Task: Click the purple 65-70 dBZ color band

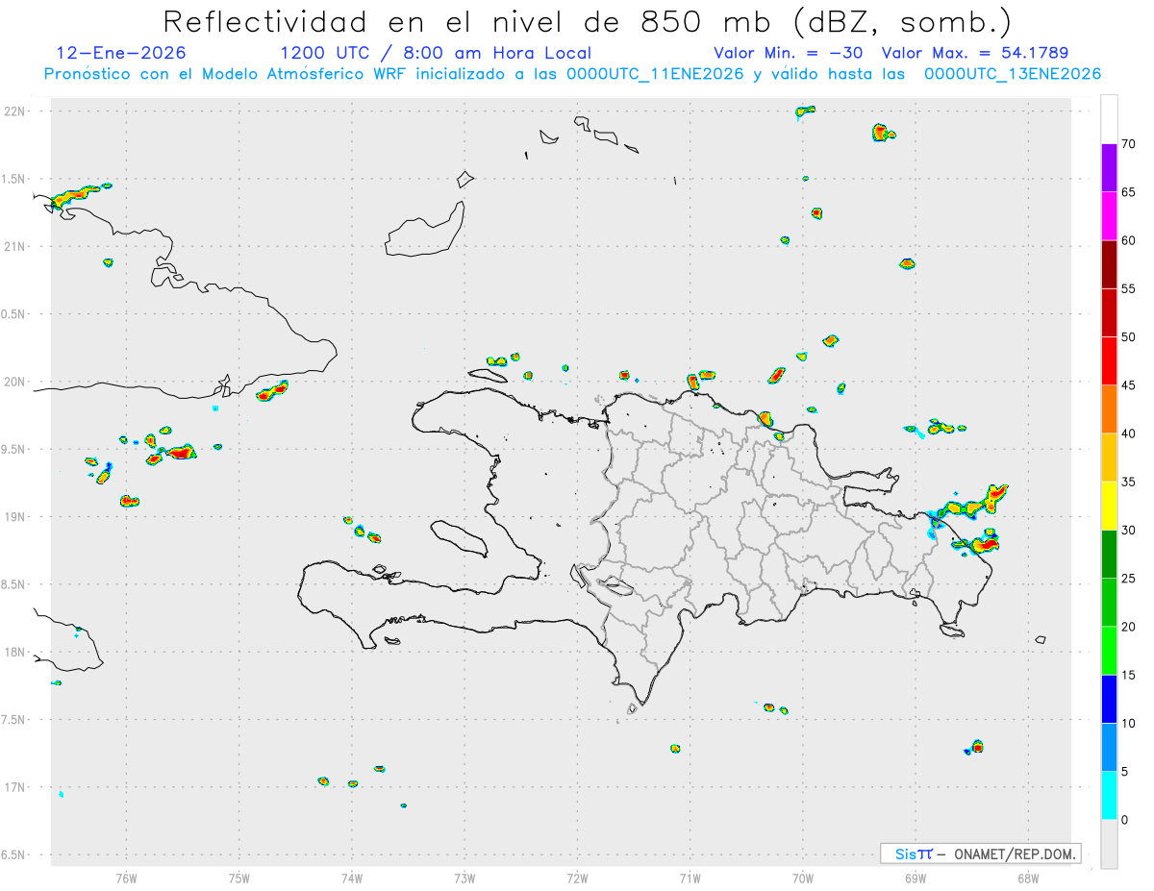Action: tap(1109, 167)
